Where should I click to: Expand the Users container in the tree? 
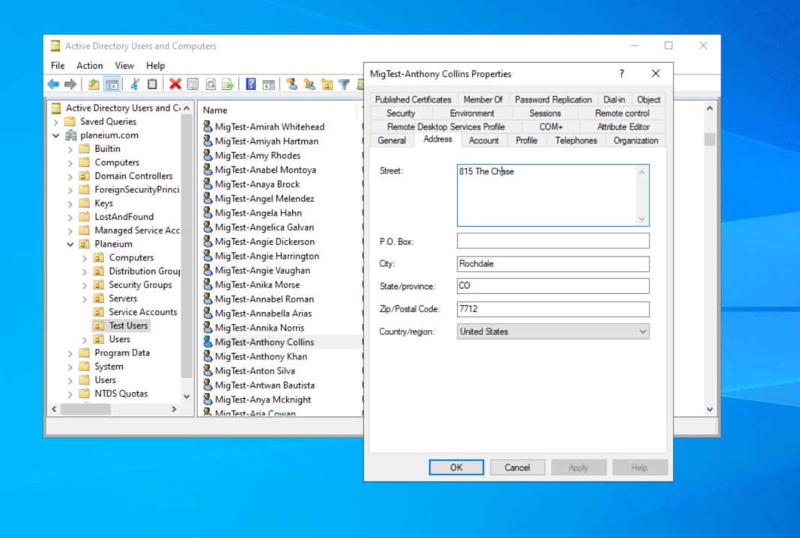click(x=70, y=379)
